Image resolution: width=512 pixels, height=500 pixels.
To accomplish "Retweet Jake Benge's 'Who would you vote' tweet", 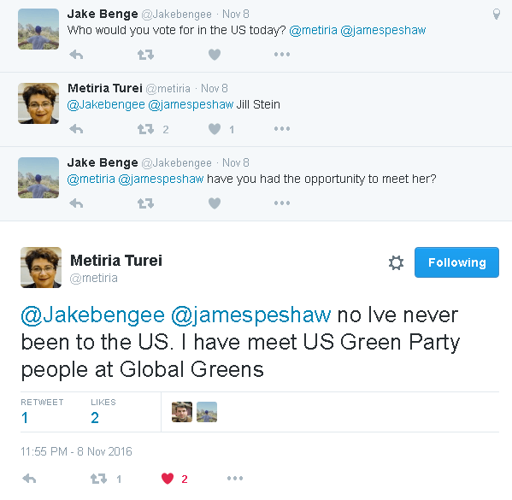I will click(145, 55).
